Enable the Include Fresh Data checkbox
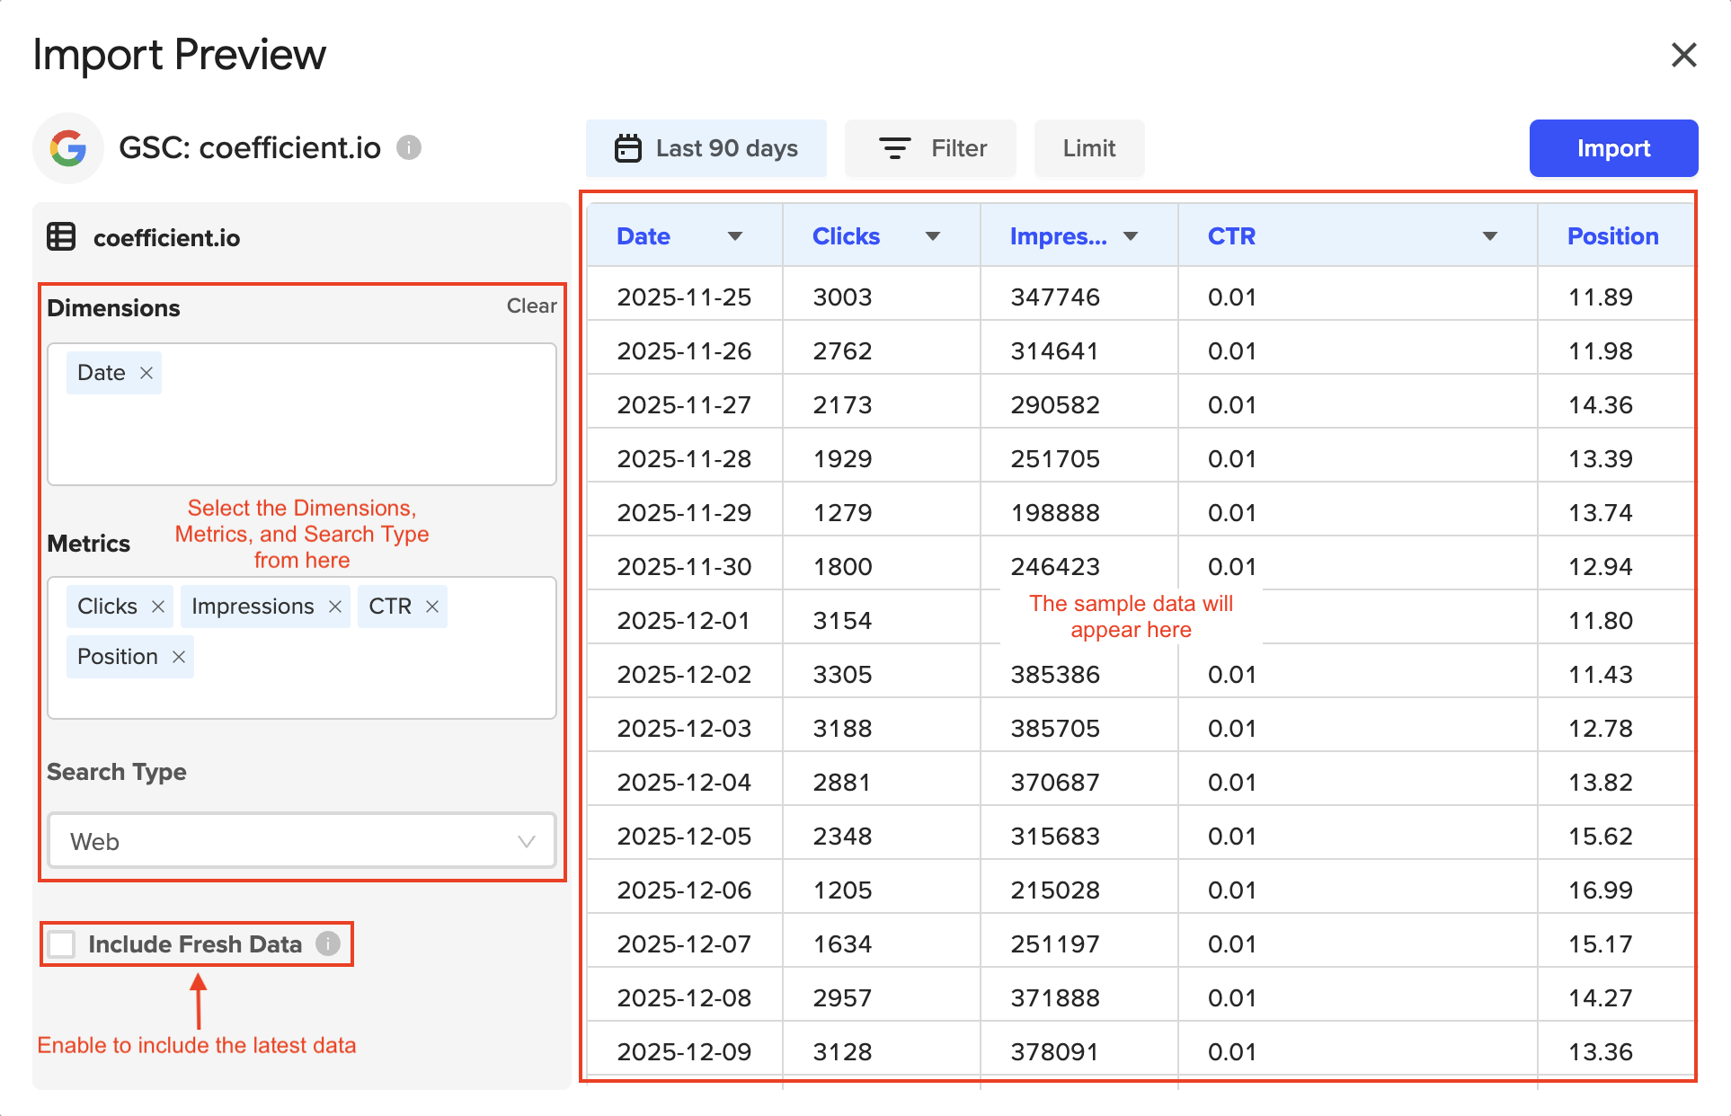The width and height of the screenshot is (1731, 1116). [x=62, y=944]
